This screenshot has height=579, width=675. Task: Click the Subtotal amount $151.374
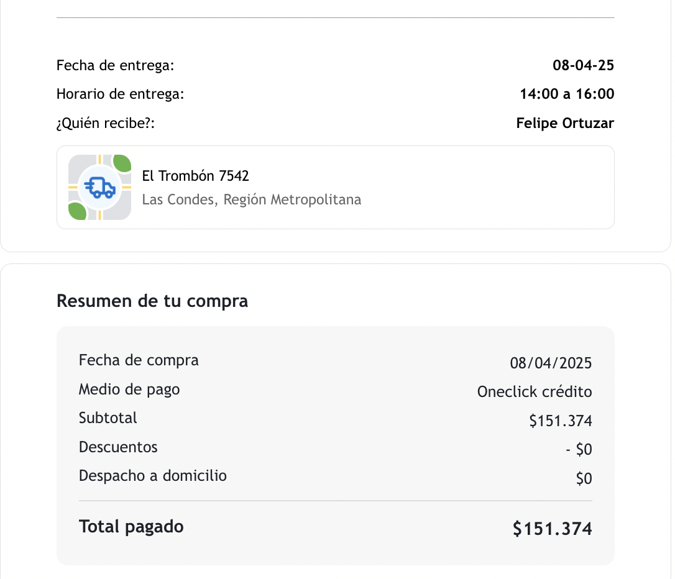(560, 421)
